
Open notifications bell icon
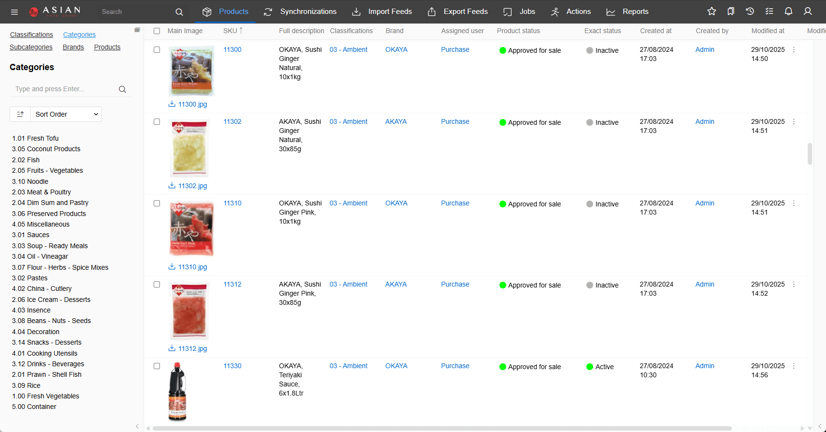(789, 12)
